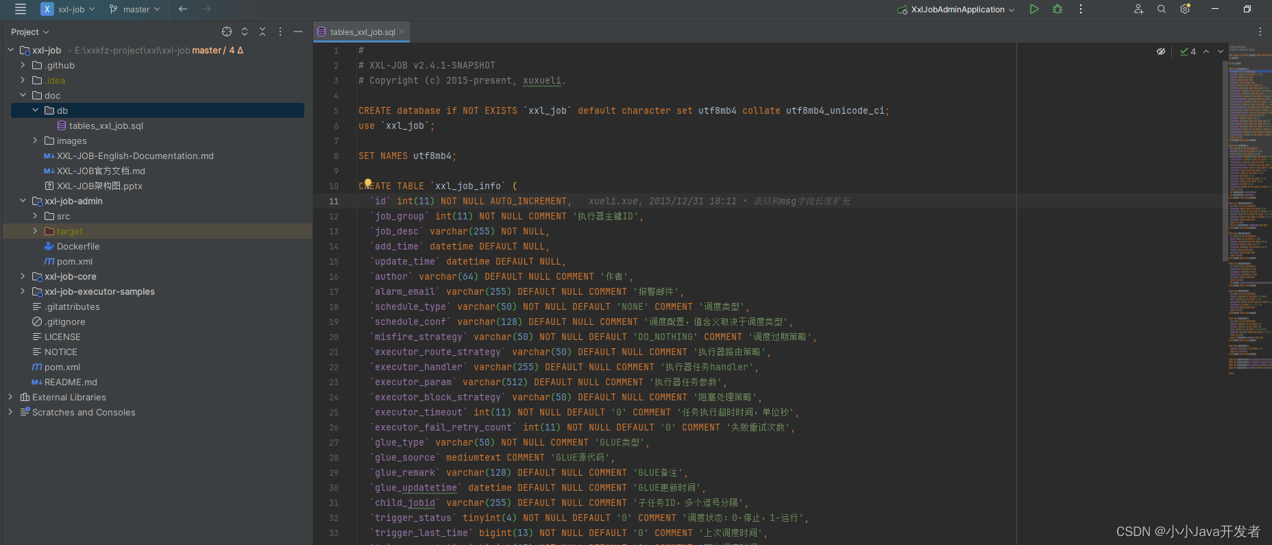Expand the xxl-job-executor-samples module
This screenshot has height=545, width=1272.
[x=23, y=291]
